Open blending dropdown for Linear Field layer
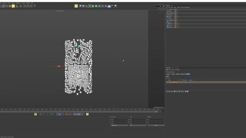 click(x=185, y=82)
